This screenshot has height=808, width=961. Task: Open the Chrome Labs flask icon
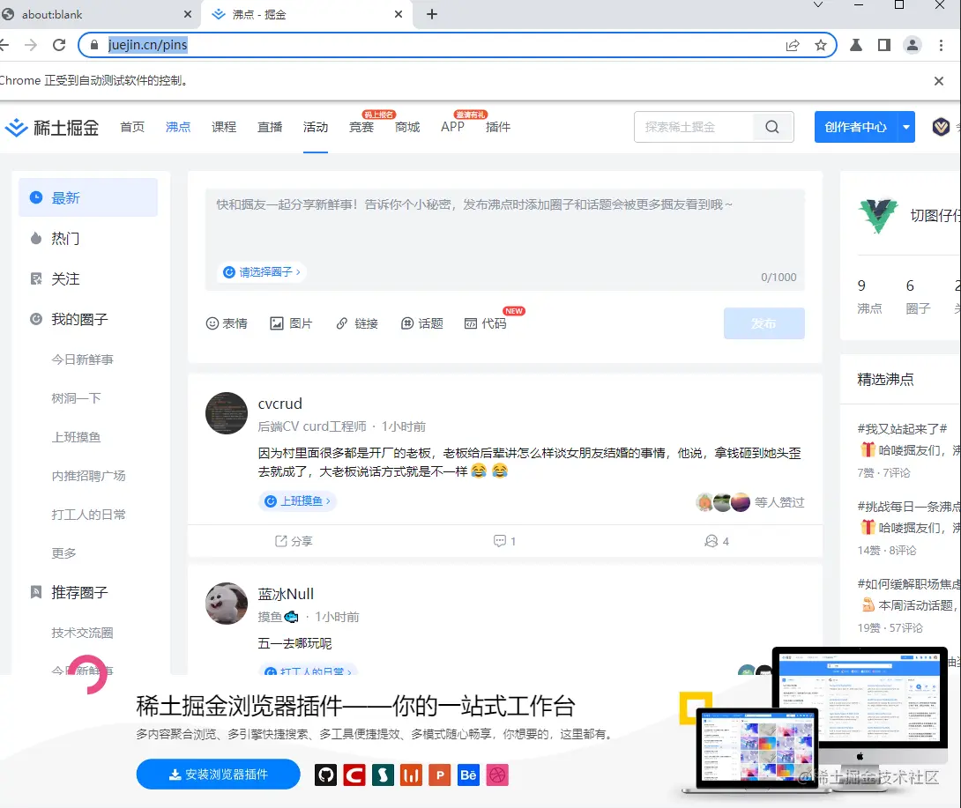855,45
